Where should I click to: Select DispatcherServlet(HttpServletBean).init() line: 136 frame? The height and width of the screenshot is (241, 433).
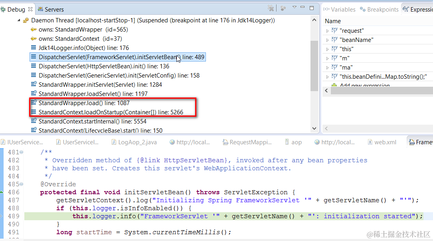point(104,66)
